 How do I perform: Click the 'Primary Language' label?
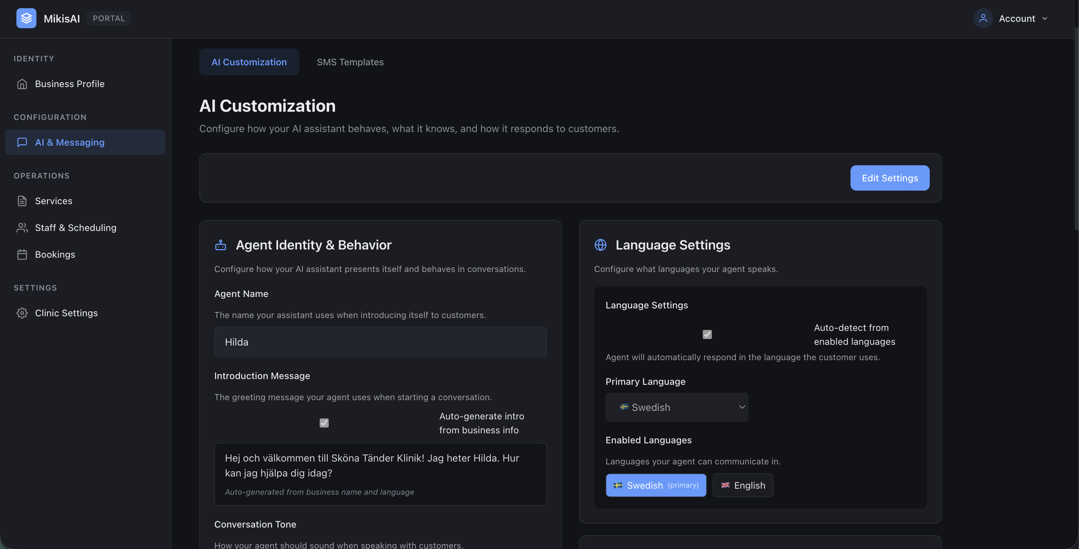pos(646,382)
